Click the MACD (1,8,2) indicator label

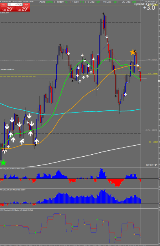point(13,168)
